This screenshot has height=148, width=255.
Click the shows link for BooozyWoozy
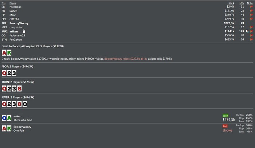[x=227, y=130]
